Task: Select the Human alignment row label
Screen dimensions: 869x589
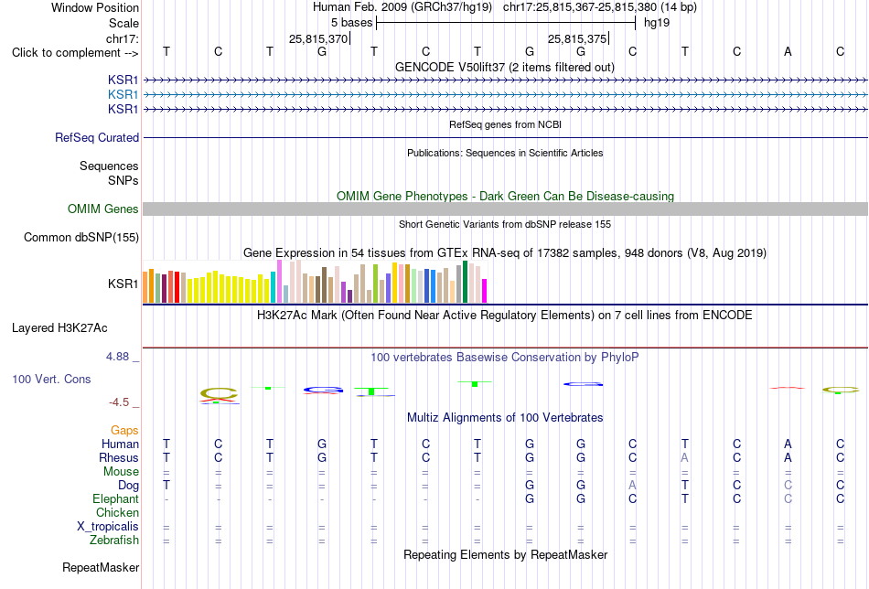Action: click(120, 444)
